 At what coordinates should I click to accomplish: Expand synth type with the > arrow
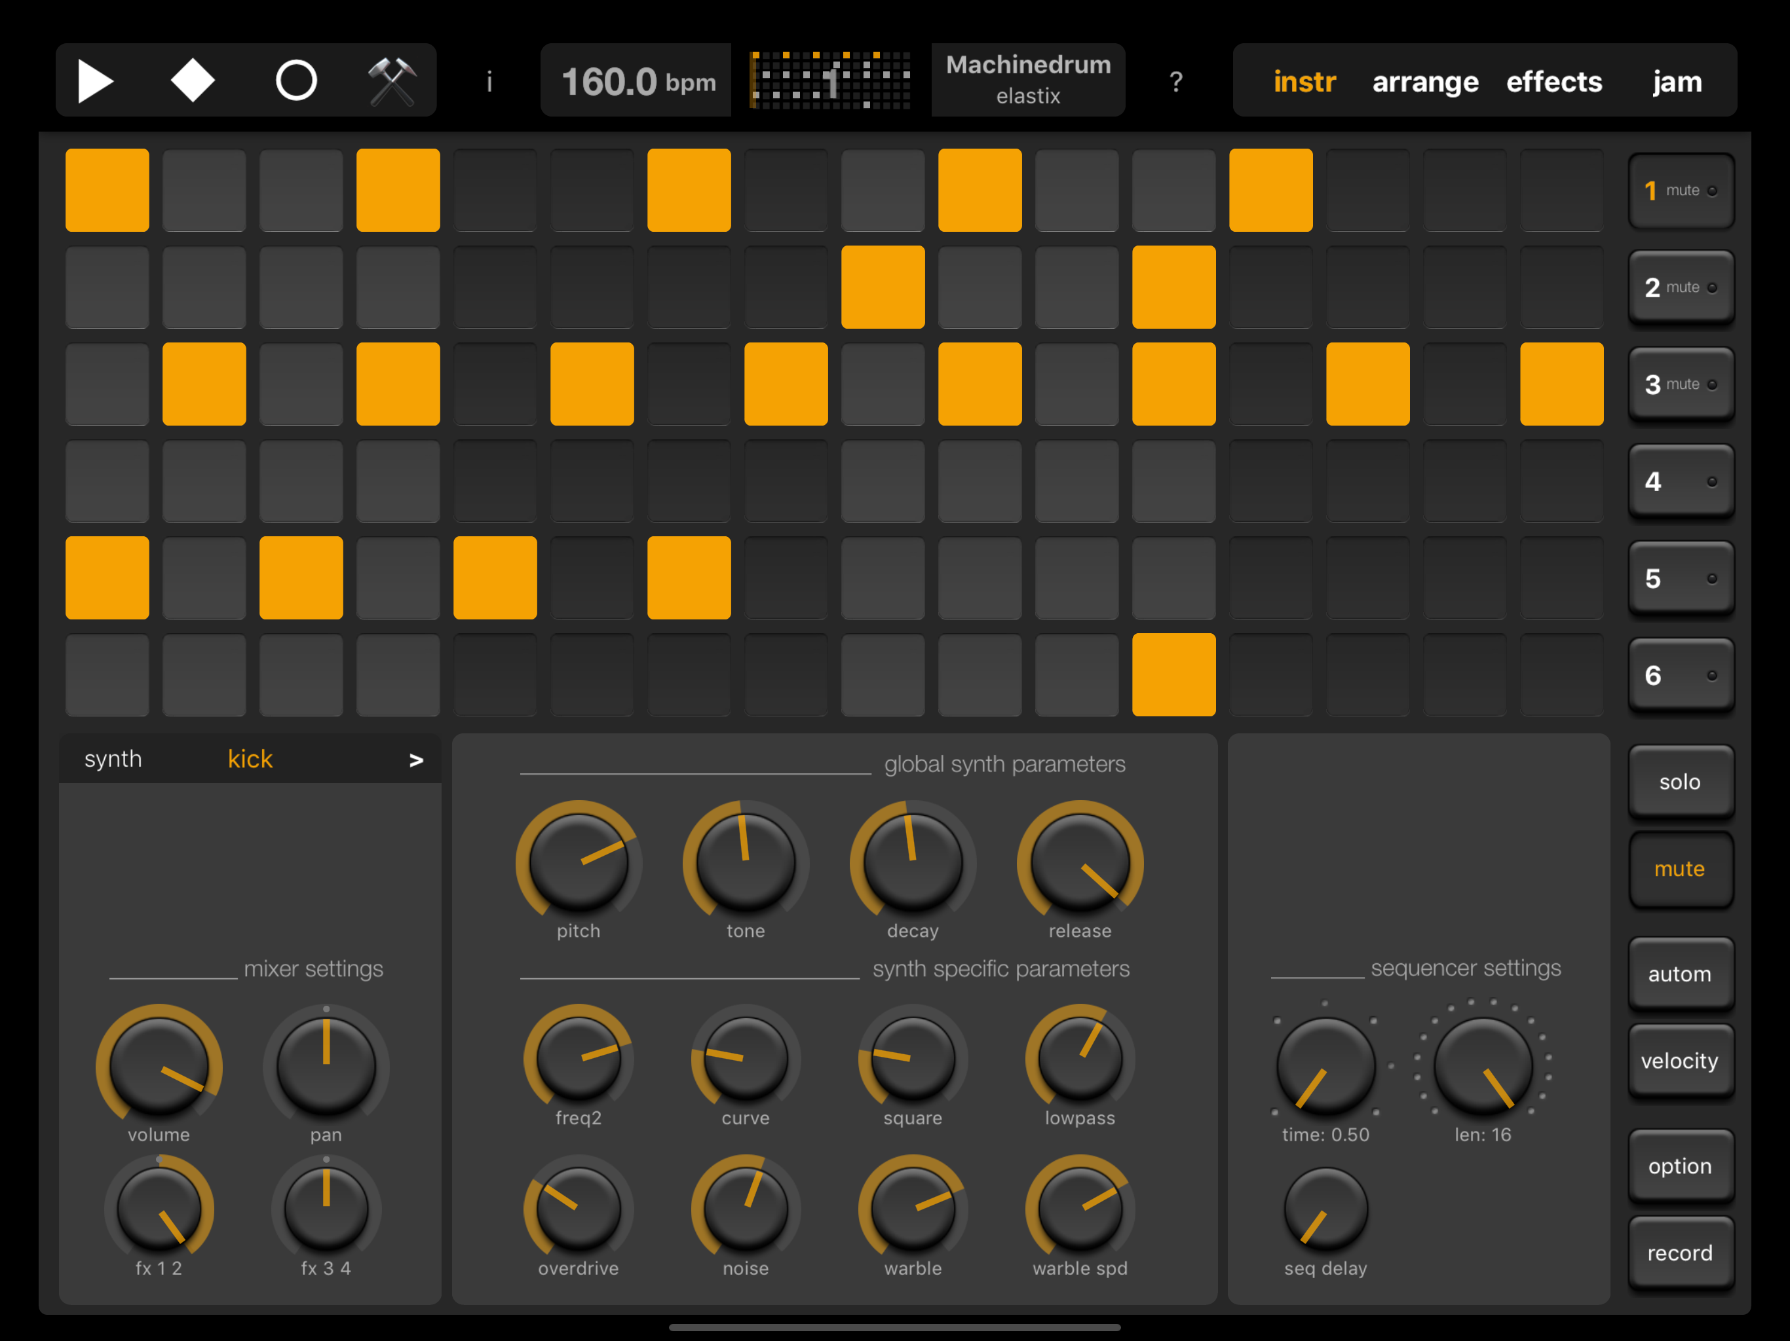tap(416, 760)
